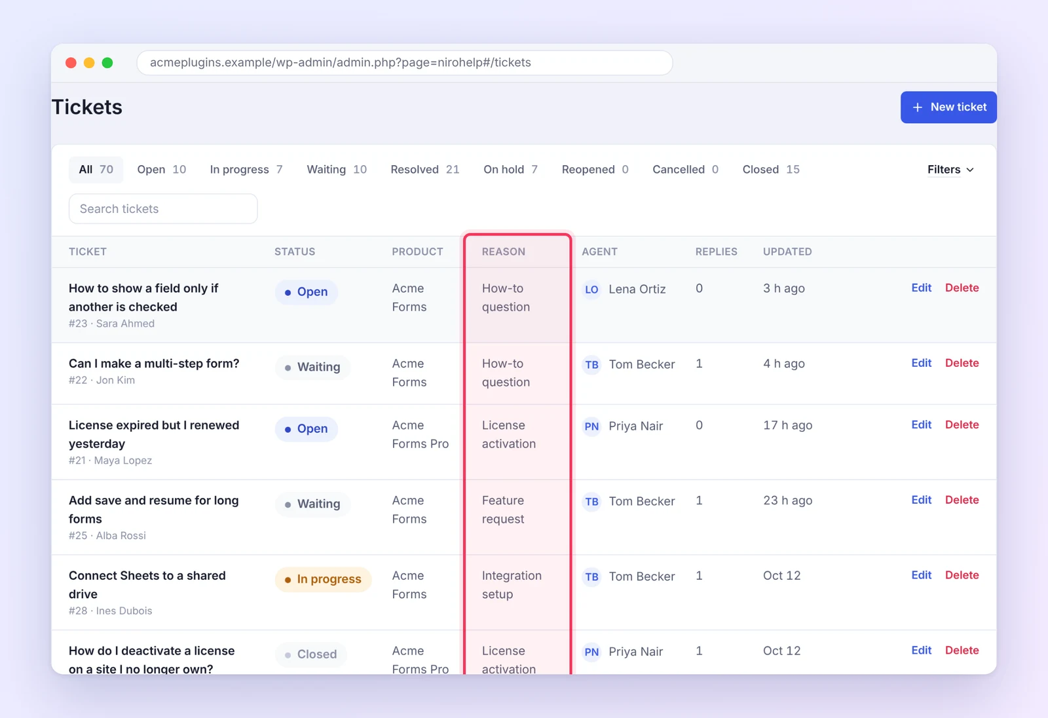Click the In progress status badge
This screenshot has width=1048, height=718.
tap(323, 580)
